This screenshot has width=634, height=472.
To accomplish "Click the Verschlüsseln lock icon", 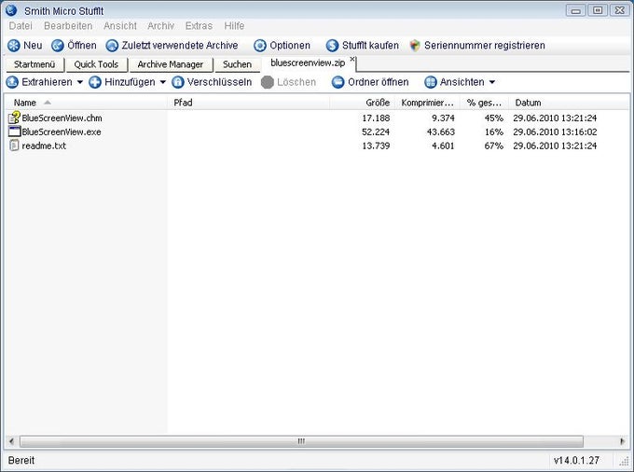I will [178, 82].
